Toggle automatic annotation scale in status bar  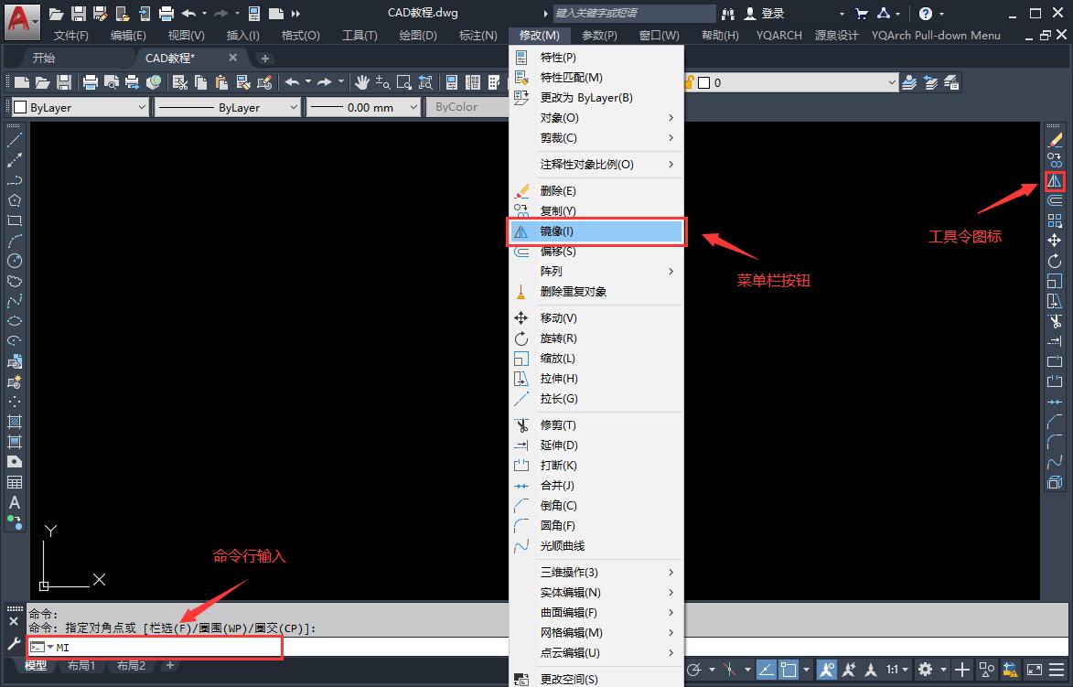click(849, 669)
